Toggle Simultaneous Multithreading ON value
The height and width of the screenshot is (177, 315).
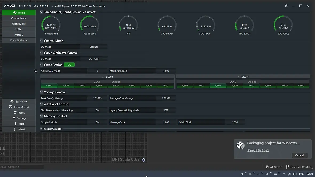(x=97, y=110)
